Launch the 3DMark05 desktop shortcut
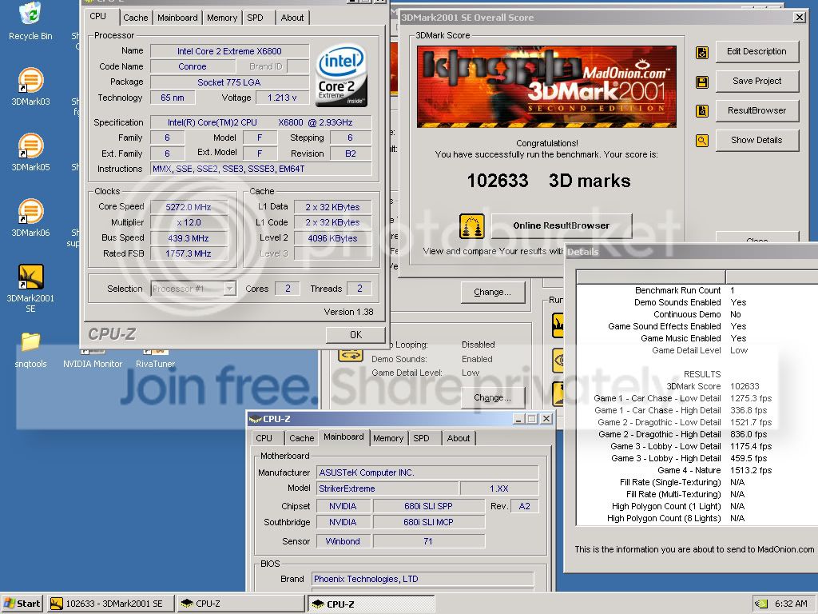This screenshot has height=614, width=818. [30, 153]
